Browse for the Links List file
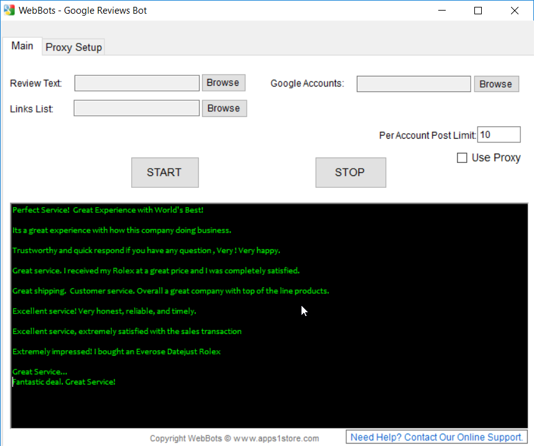 224,108
